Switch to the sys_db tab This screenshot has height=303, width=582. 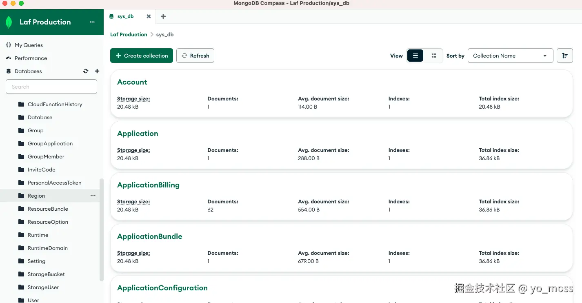[x=125, y=16]
